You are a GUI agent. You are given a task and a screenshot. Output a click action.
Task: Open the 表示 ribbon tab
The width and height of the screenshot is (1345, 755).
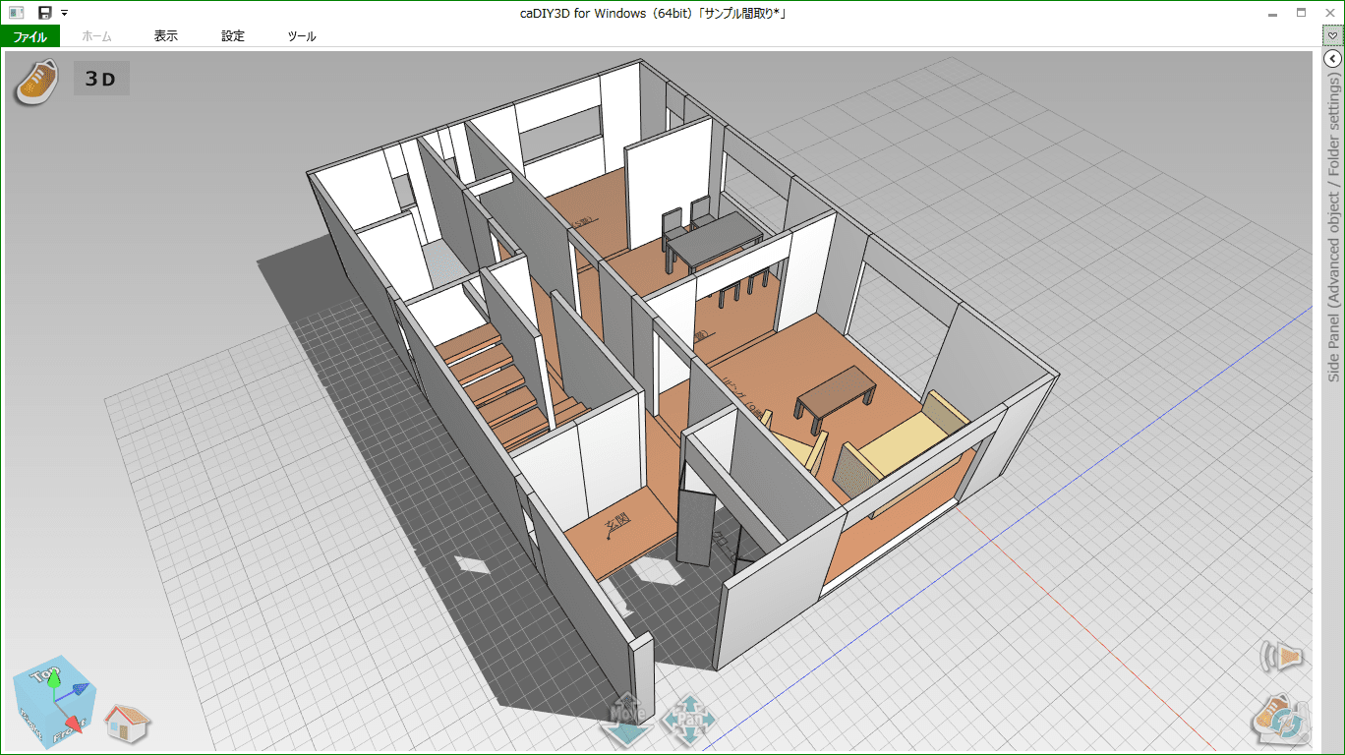click(x=165, y=36)
